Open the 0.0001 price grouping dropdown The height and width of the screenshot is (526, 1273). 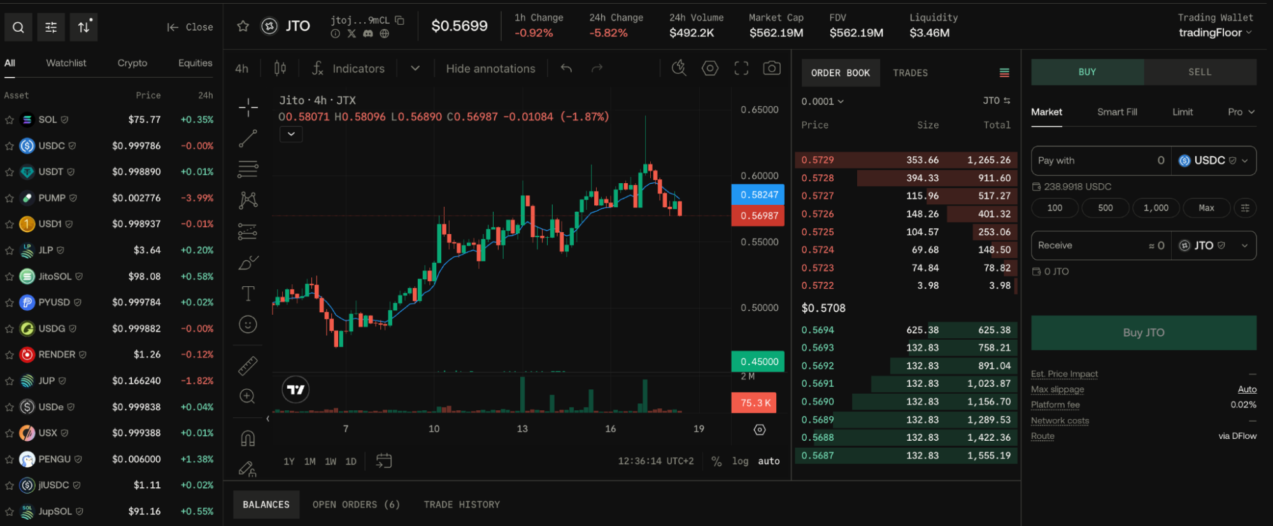click(822, 101)
